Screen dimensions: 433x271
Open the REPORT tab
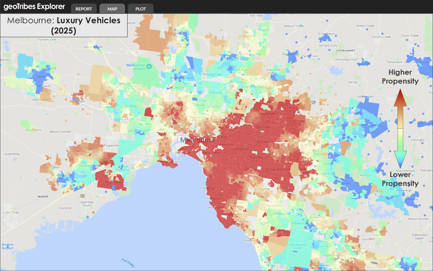(x=84, y=9)
